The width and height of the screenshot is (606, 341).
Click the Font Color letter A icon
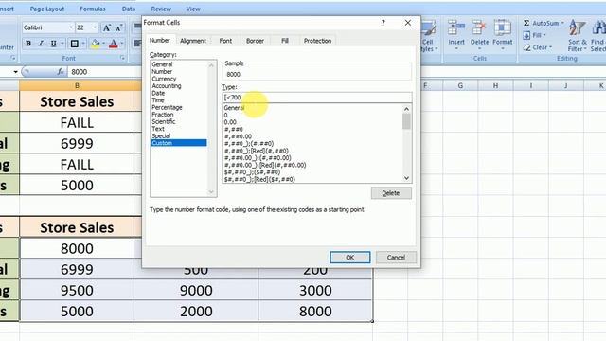pyautogui.click(x=114, y=44)
